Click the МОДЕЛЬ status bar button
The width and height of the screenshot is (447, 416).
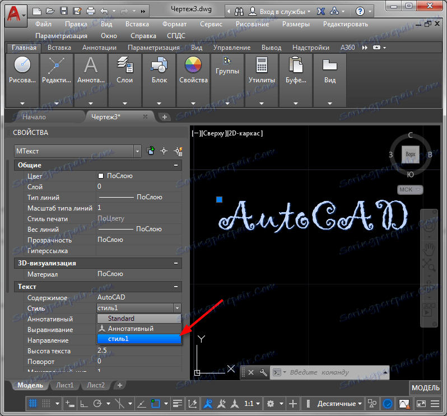[x=425, y=388]
